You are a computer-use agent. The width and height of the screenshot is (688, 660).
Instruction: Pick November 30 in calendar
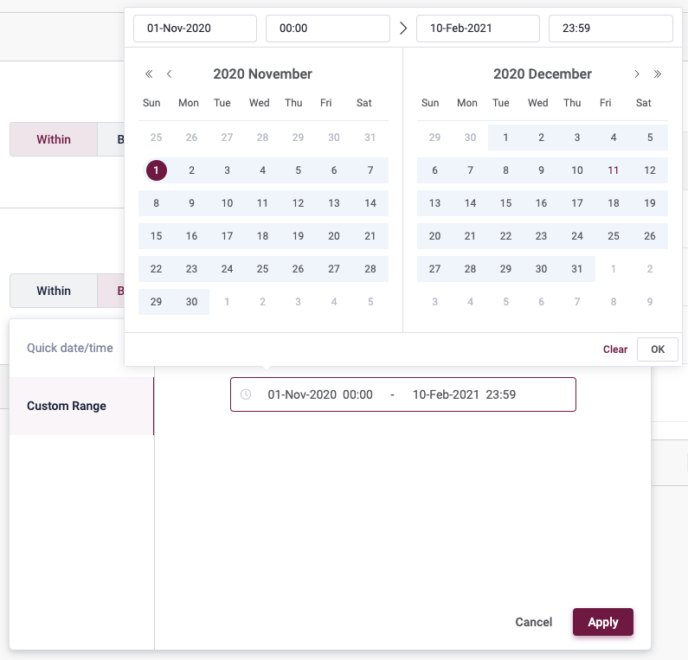(192, 302)
